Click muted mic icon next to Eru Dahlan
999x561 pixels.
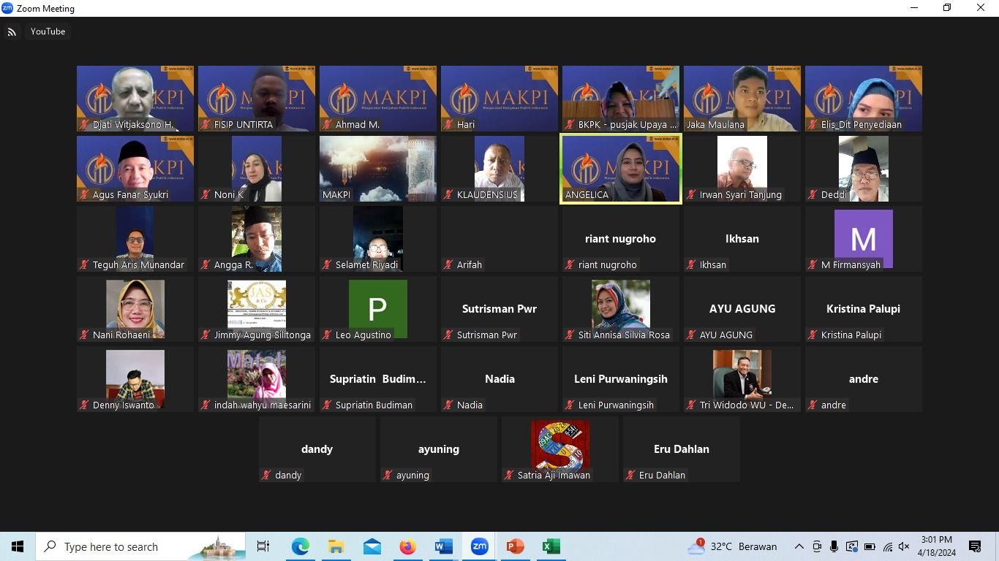point(630,476)
